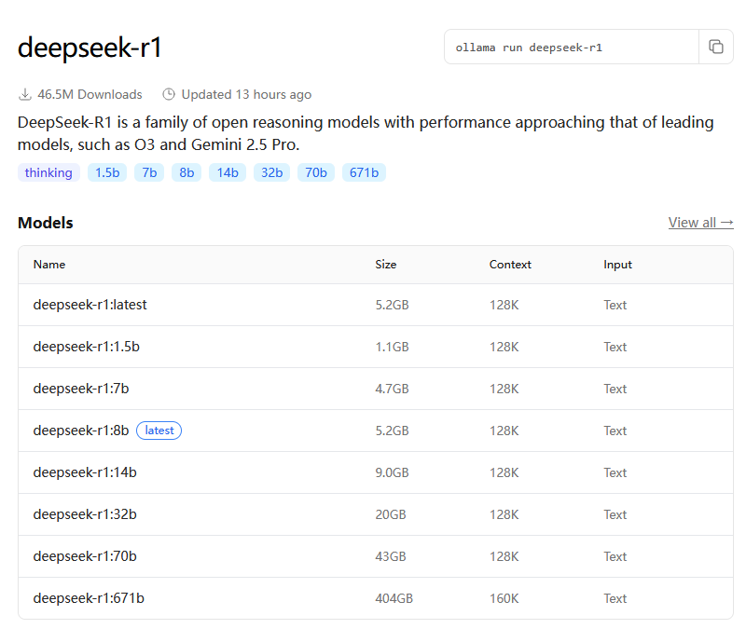The width and height of the screenshot is (746, 629).
Task: Choose the 1.5b size tag
Action: coord(107,172)
